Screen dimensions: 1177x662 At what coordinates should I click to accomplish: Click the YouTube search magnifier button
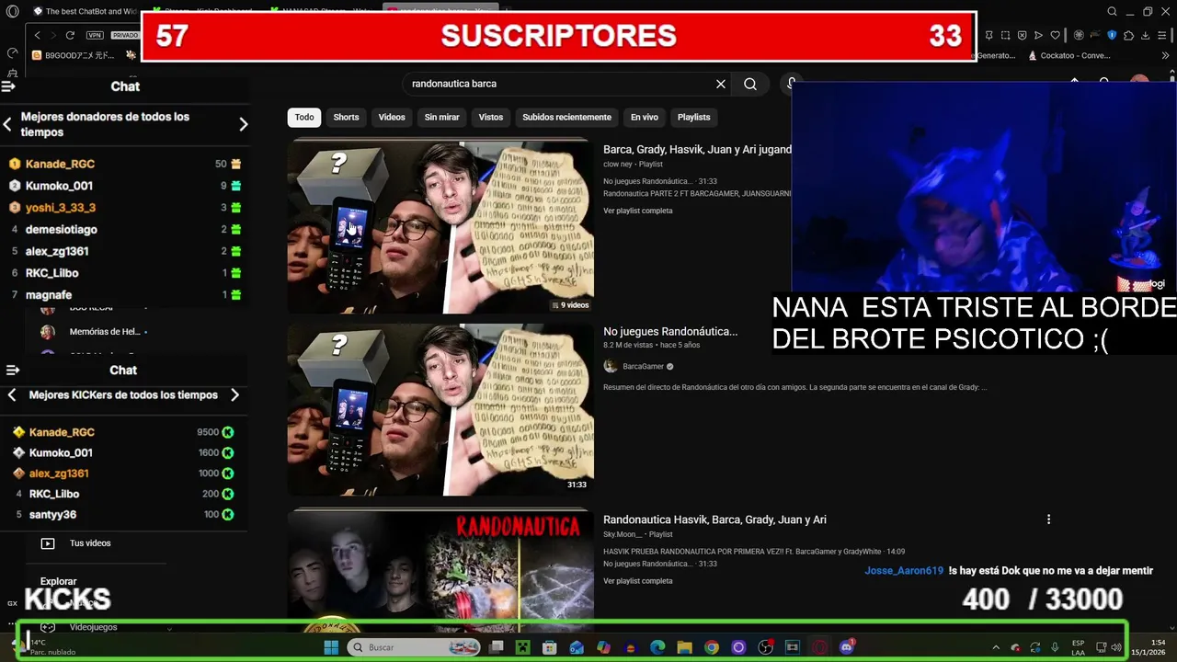750,84
